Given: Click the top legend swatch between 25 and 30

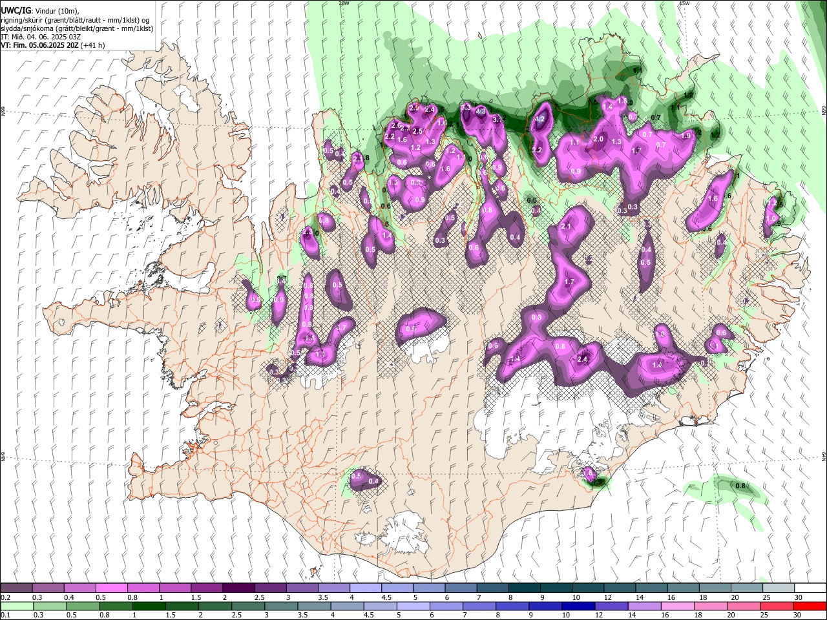Looking at the screenshot, I should point(777,588).
